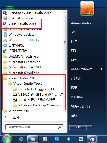Click the Visual Studio Tools folder icon

tap(10, 83)
